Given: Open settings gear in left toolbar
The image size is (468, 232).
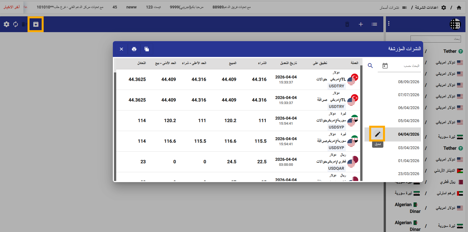Looking at the screenshot, I should click(6, 24).
